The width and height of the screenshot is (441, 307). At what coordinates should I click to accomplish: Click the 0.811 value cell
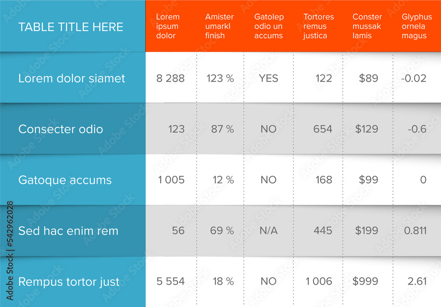pos(415,231)
